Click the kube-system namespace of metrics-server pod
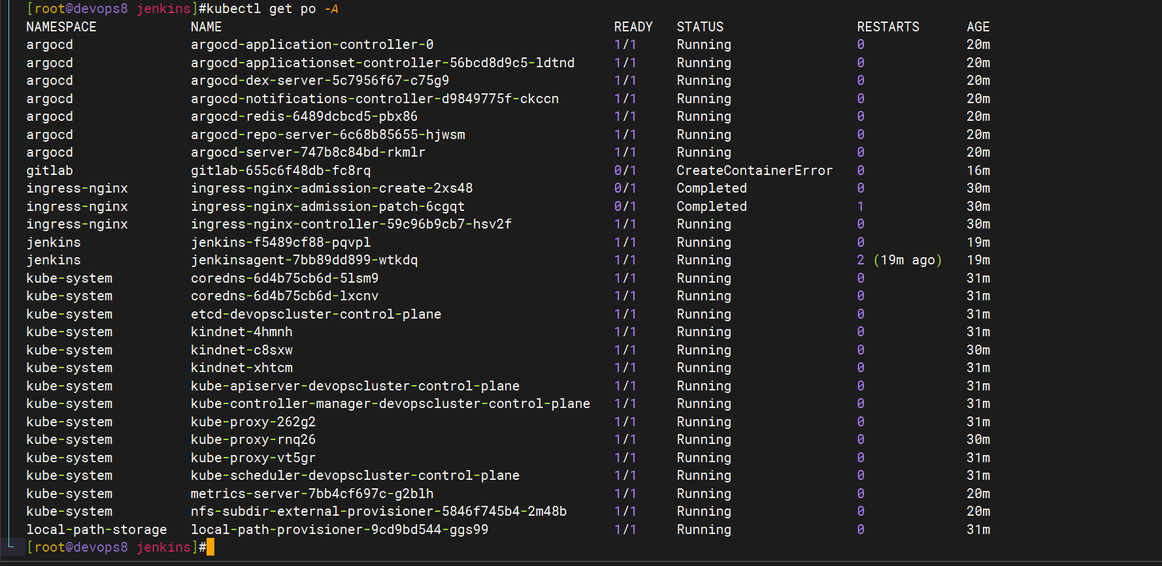The width and height of the screenshot is (1162, 566). click(x=69, y=494)
